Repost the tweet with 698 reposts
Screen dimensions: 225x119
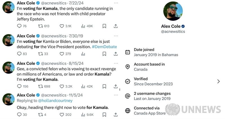40,86
